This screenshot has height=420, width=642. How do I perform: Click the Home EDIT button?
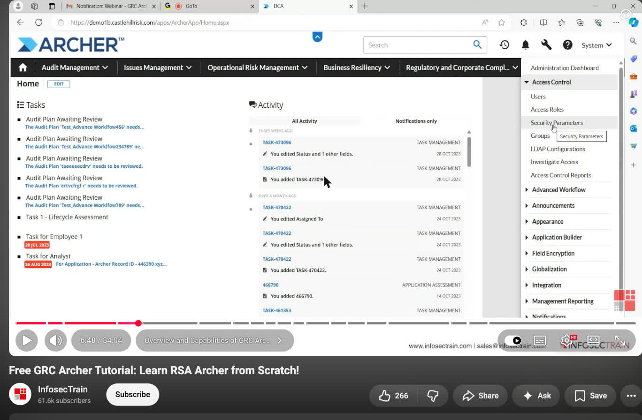point(59,84)
